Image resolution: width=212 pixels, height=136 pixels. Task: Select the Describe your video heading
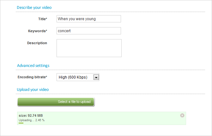pos(34,7)
